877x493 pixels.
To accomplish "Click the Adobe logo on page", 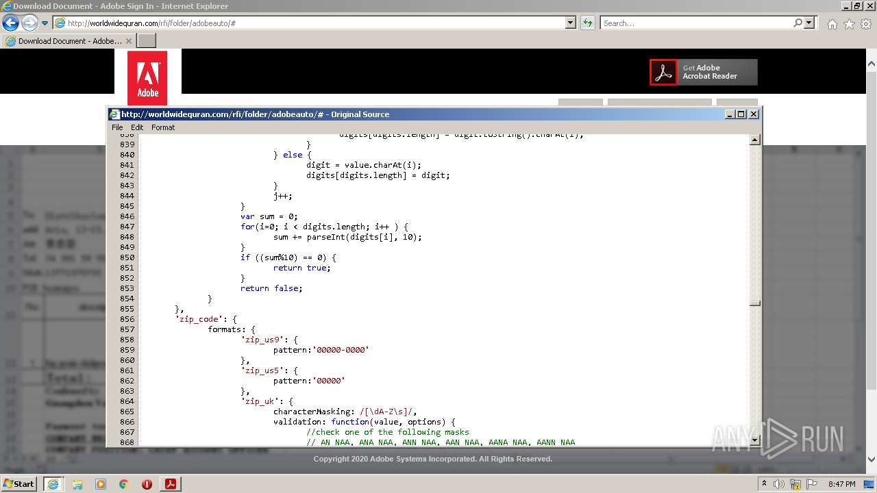I will 147,78.
